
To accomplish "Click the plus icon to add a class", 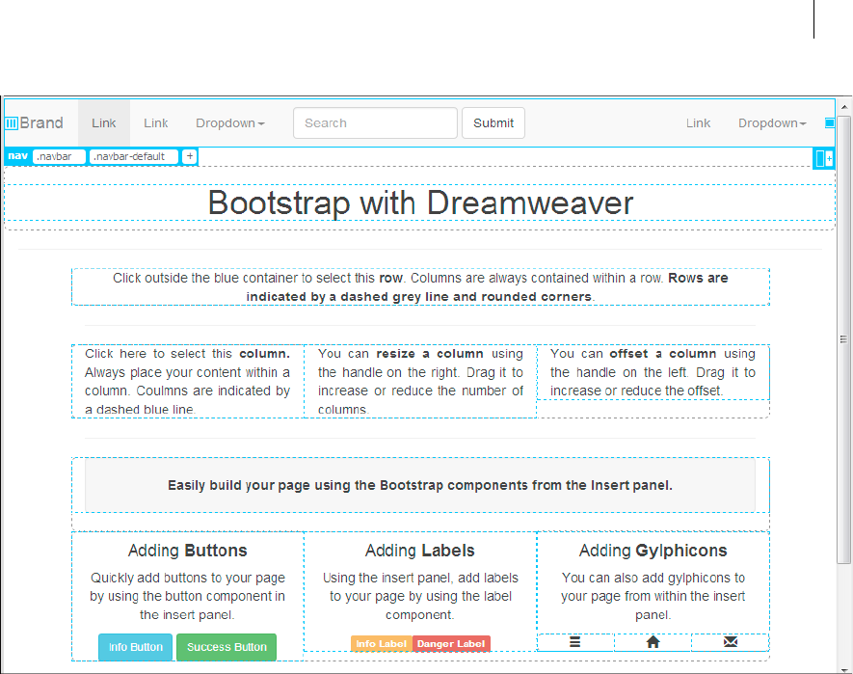I will 190,156.
